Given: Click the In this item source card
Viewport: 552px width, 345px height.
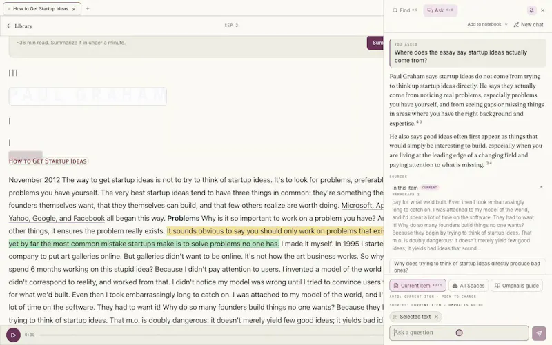Looking at the screenshot, I should click(467, 218).
